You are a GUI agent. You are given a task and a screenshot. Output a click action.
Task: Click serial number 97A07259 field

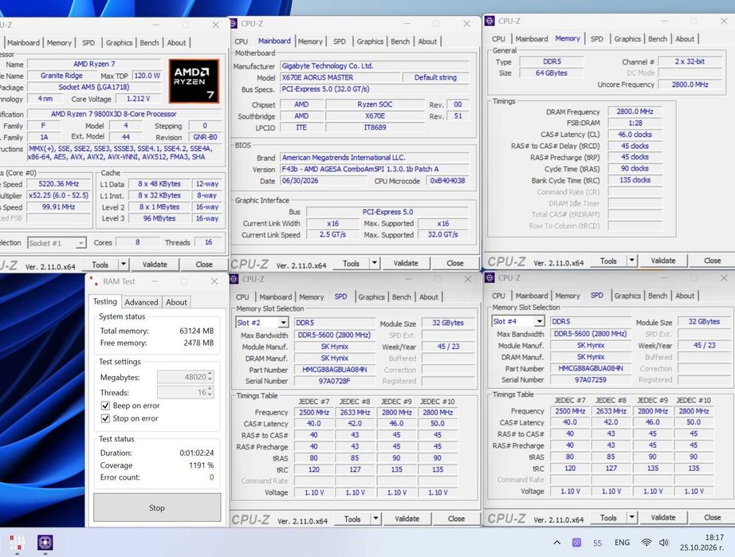(590, 380)
